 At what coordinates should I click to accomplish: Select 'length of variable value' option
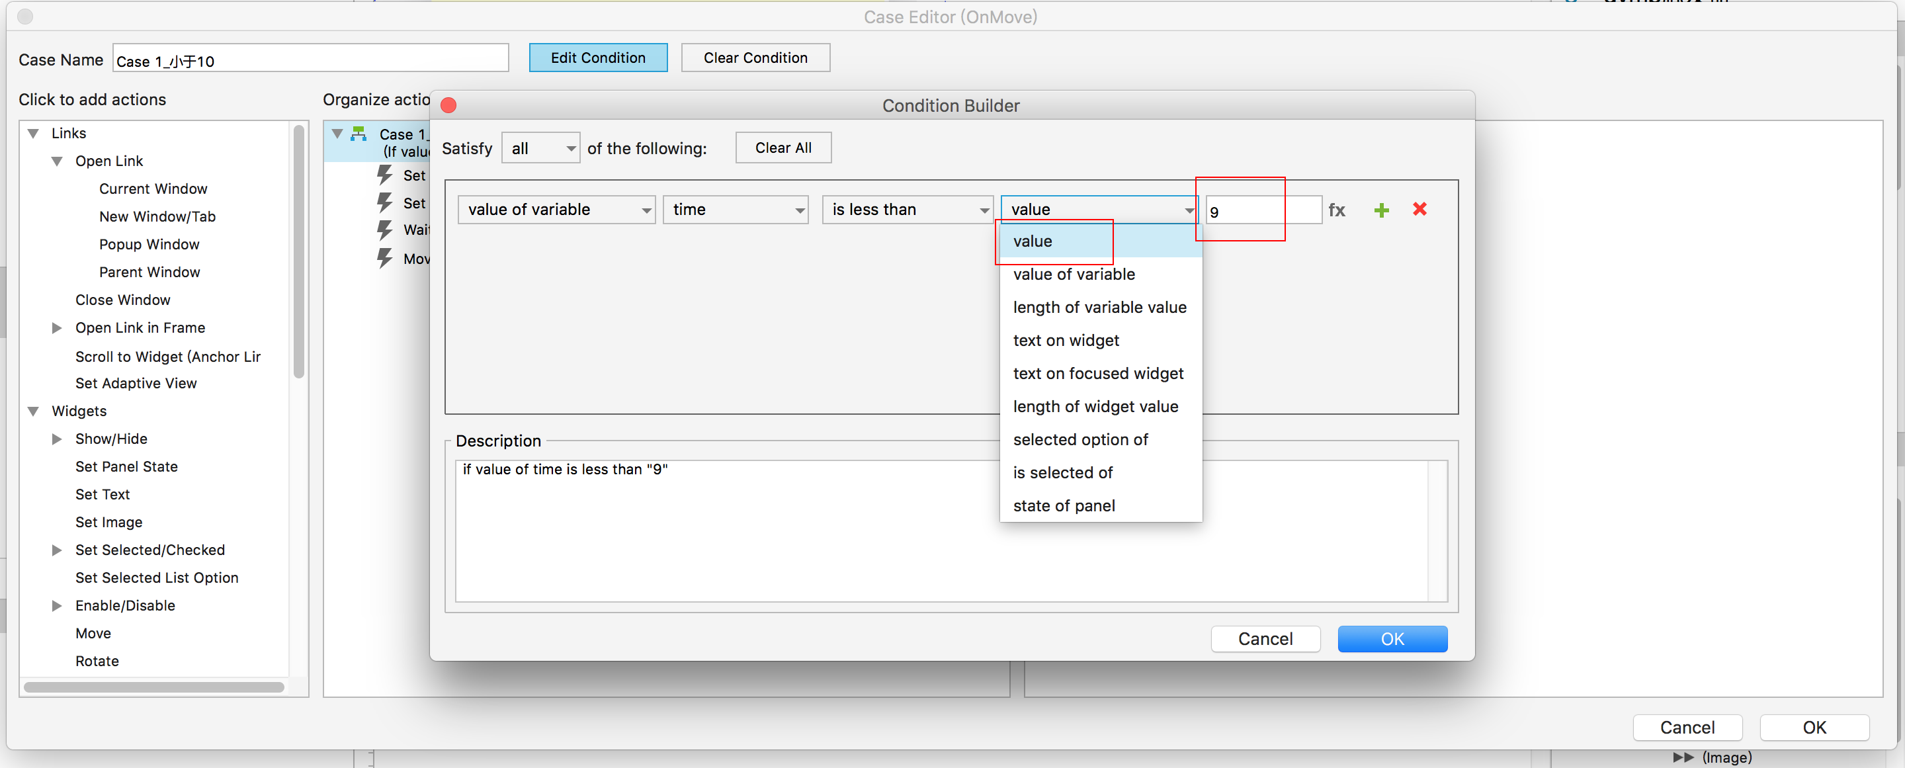coord(1099,307)
